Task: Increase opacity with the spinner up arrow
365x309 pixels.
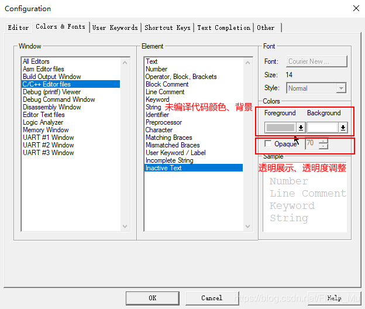Action: pos(323,140)
